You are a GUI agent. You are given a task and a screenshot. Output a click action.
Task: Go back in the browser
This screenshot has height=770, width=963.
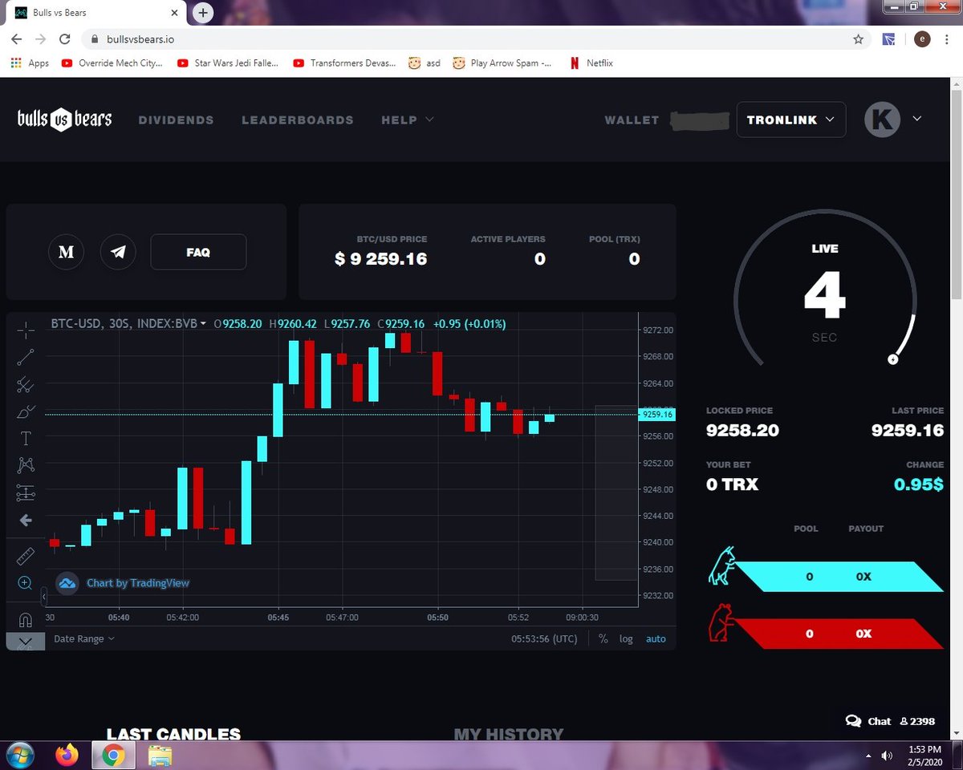[x=17, y=38]
